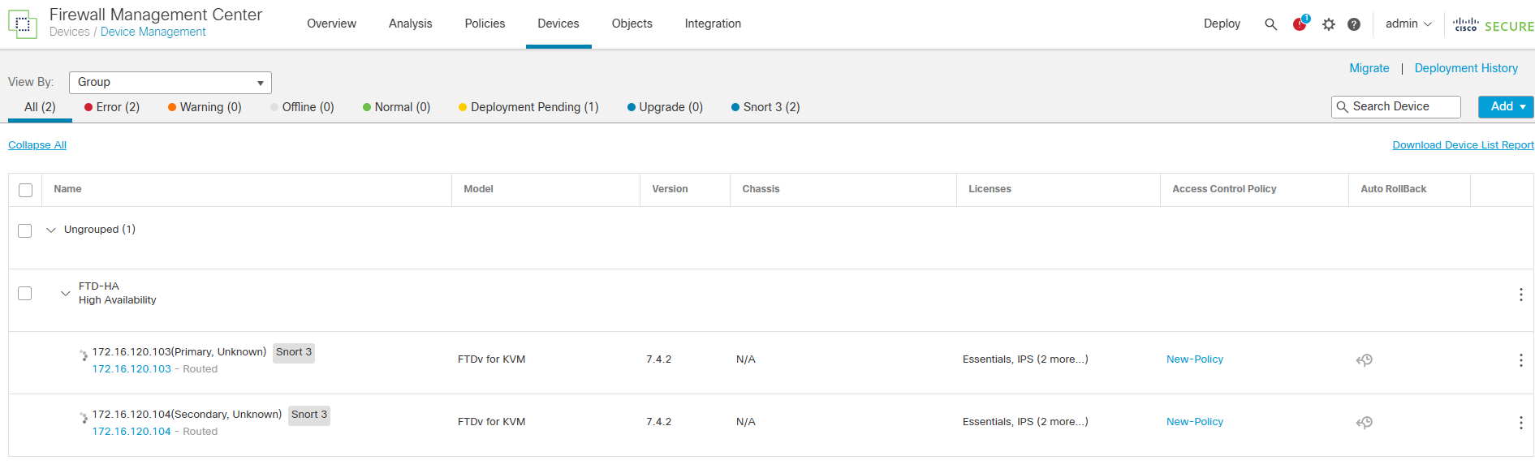Open three-dot menu for 172.16.120.103
1535x469 pixels.
1521,360
